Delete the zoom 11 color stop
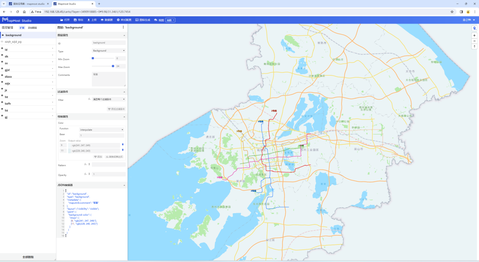The width and height of the screenshot is (479, 262). point(123,150)
